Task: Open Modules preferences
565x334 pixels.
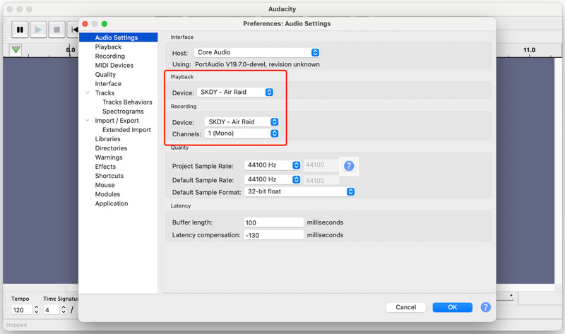Action: [x=107, y=194]
